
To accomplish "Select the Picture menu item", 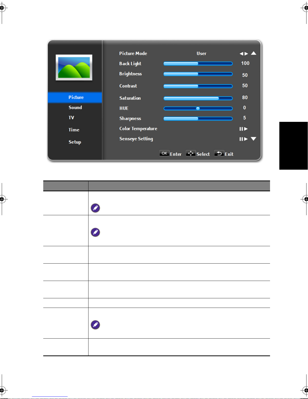I will click(75, 97).
